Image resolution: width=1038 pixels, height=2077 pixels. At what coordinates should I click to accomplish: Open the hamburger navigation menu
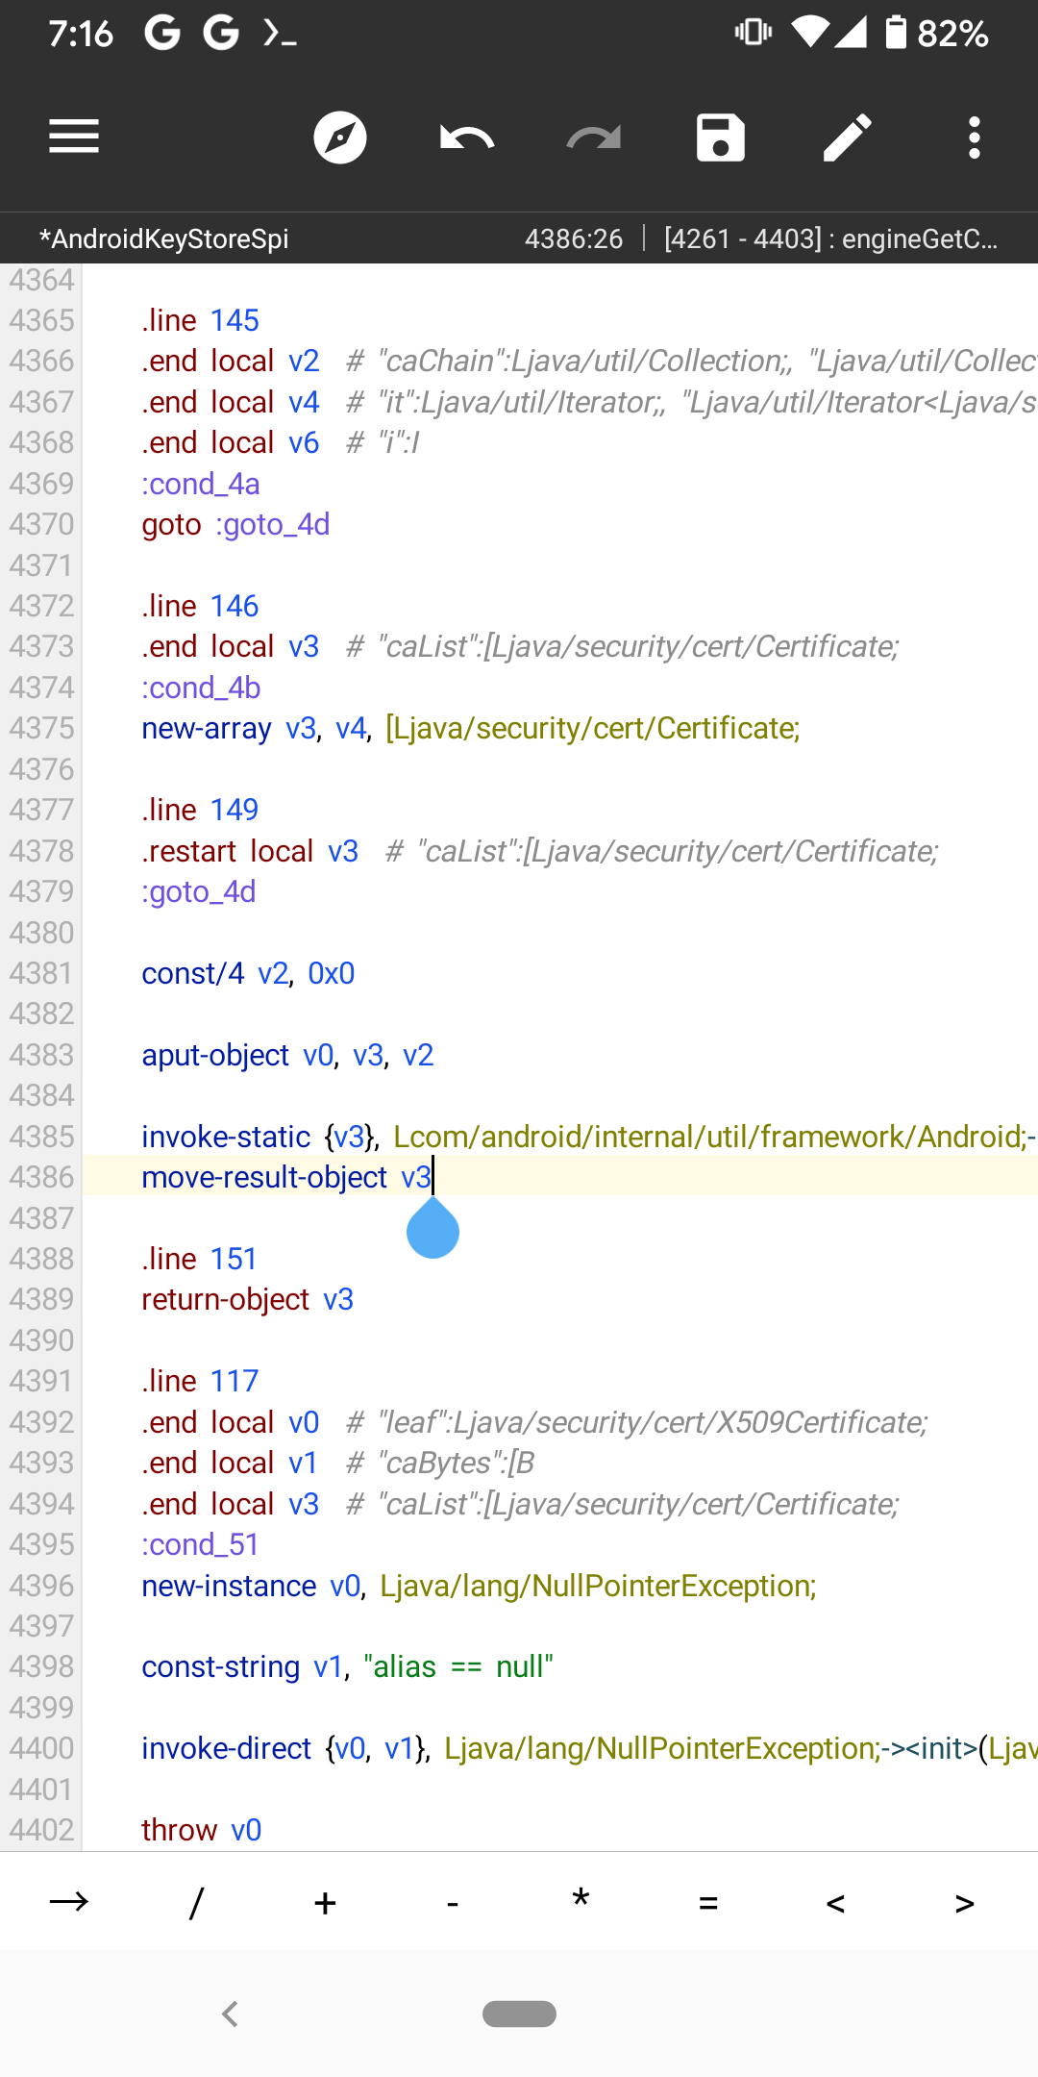pyautogui.click(x=74, y=137)
